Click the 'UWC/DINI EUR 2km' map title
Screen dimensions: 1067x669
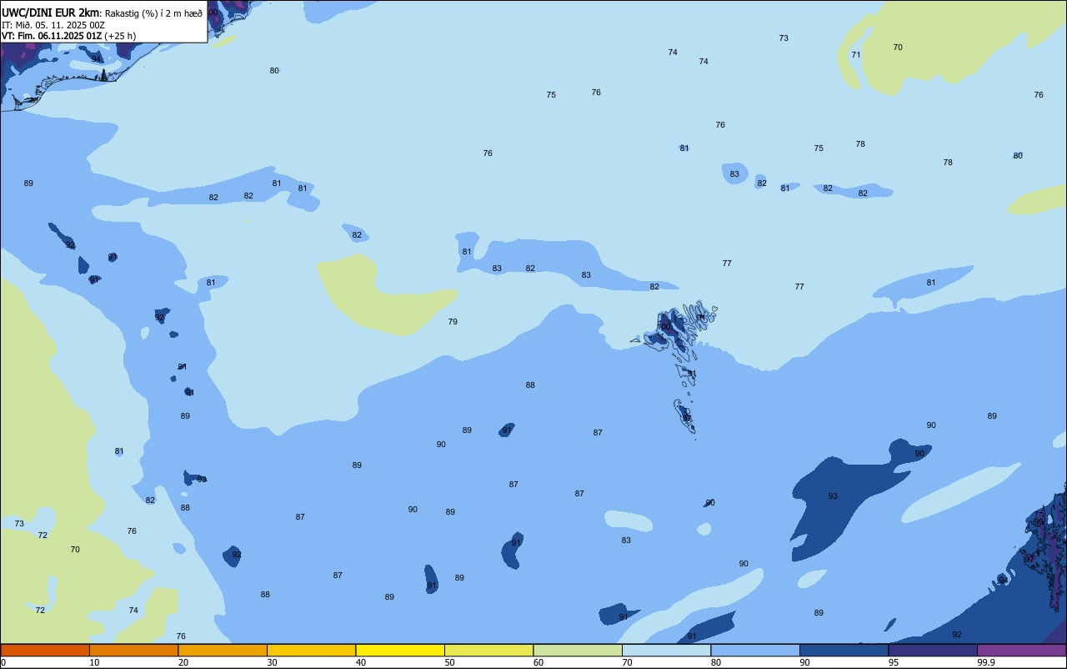click(x=51, y=13)
